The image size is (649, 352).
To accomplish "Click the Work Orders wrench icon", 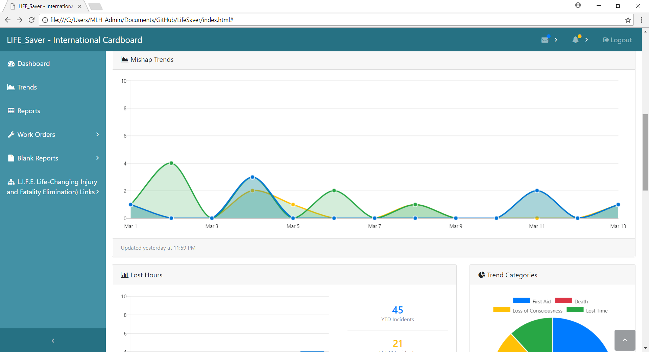I will tap(11, 134).
